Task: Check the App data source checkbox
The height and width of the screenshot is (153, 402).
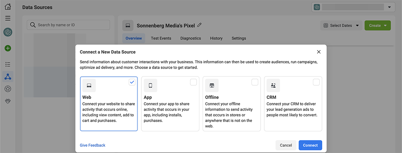Action: [193, 82]
